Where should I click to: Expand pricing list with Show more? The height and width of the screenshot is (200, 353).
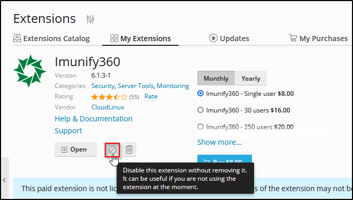(219, 142)
